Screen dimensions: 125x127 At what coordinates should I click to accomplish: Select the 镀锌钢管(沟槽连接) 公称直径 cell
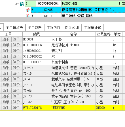point(90,10)
